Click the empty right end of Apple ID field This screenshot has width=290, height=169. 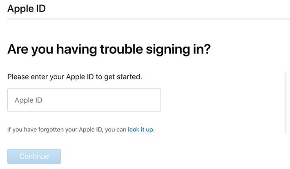(145, 100)
